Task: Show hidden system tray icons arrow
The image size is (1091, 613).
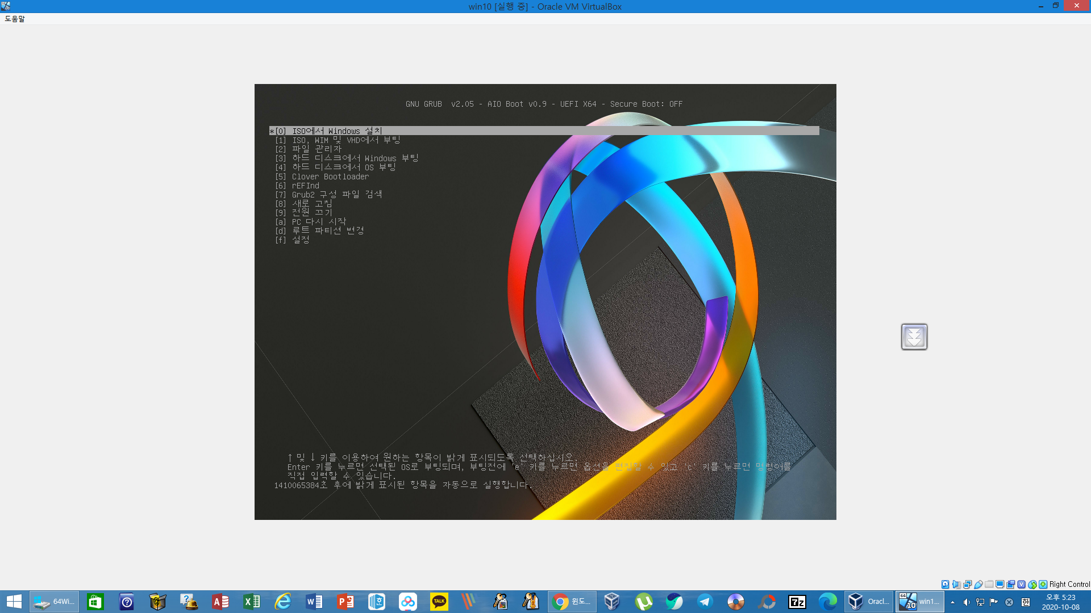Action: pyautogui.click(x=953, y=602)
